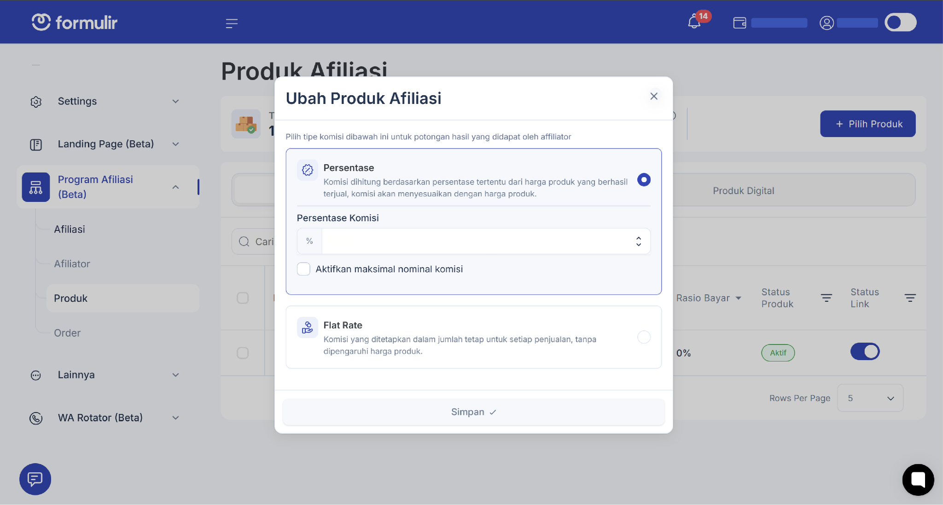943x505 pixels.
Task: Click the Status Link filter icon
Action: [x=910, y=298]
